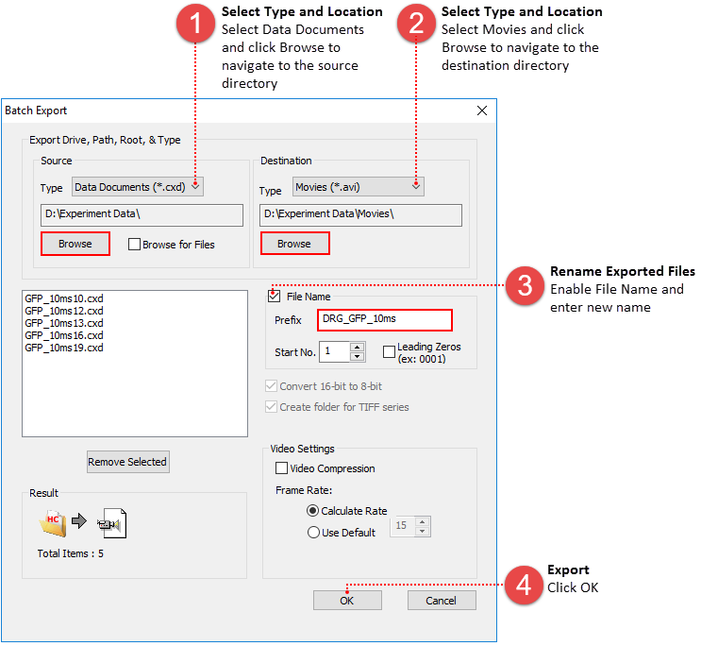This screenshot has height=646, width=701.
Task: Click the HC data document result icon
Action: coord(53,521)
